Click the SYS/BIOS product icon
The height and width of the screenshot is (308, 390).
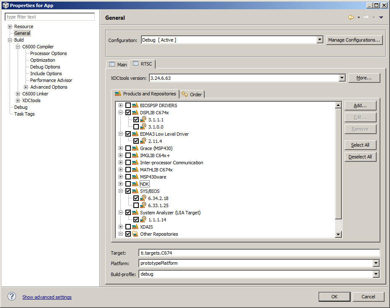pos(135,191)
